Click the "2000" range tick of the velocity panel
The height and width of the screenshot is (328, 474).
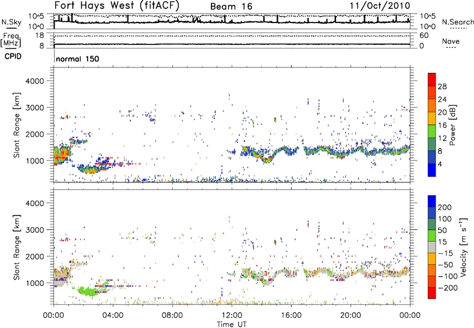(x=34, y=256)
